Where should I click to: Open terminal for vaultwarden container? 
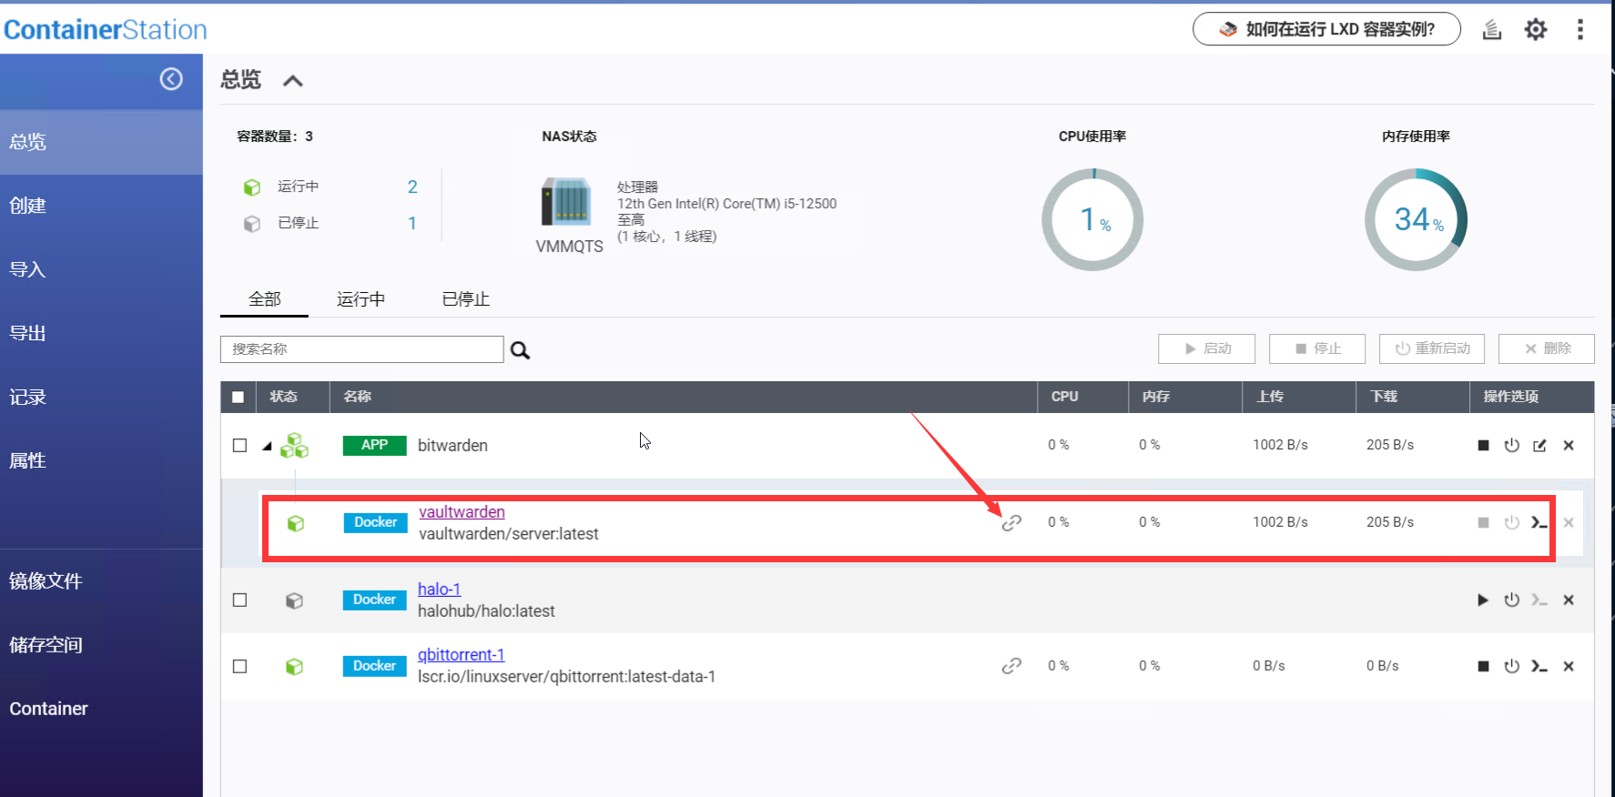[x=1539, y=523]
